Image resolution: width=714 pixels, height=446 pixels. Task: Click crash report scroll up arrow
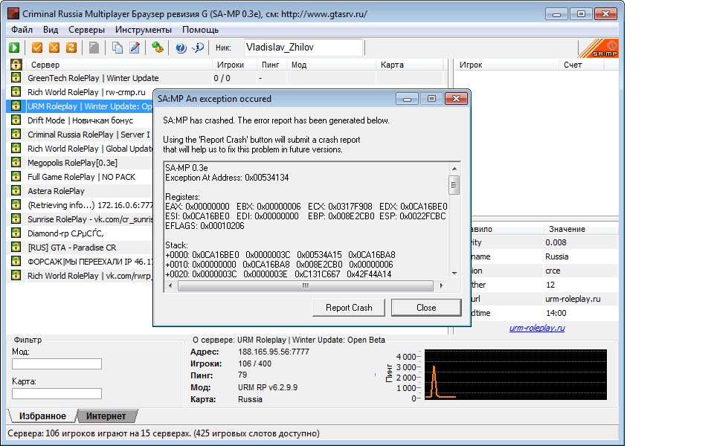point(454,169)
